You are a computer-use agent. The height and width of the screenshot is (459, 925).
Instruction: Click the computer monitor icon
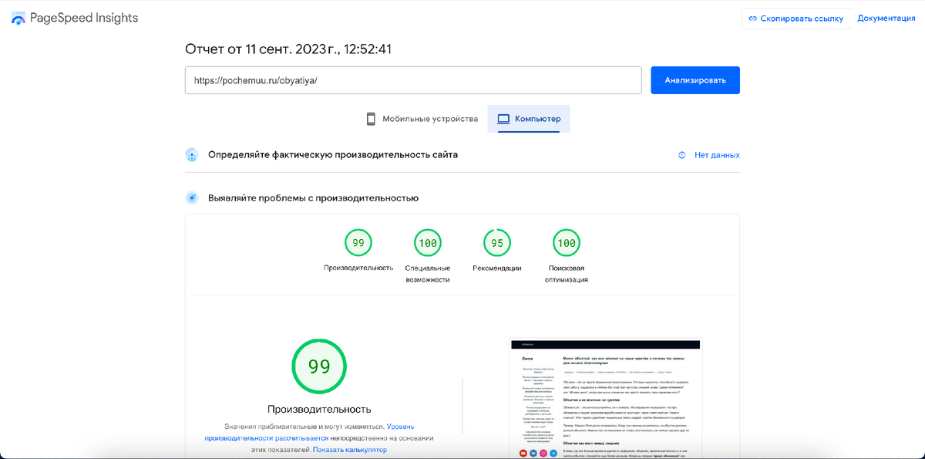click(503, 119)
